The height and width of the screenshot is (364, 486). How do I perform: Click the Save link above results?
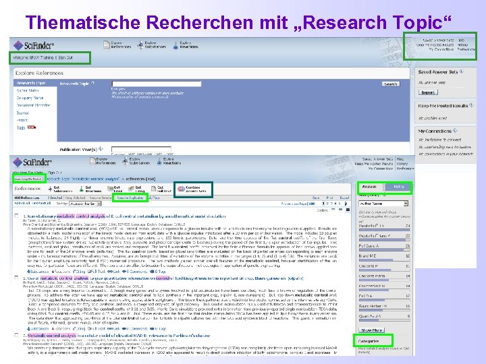(x=316, y=198)
